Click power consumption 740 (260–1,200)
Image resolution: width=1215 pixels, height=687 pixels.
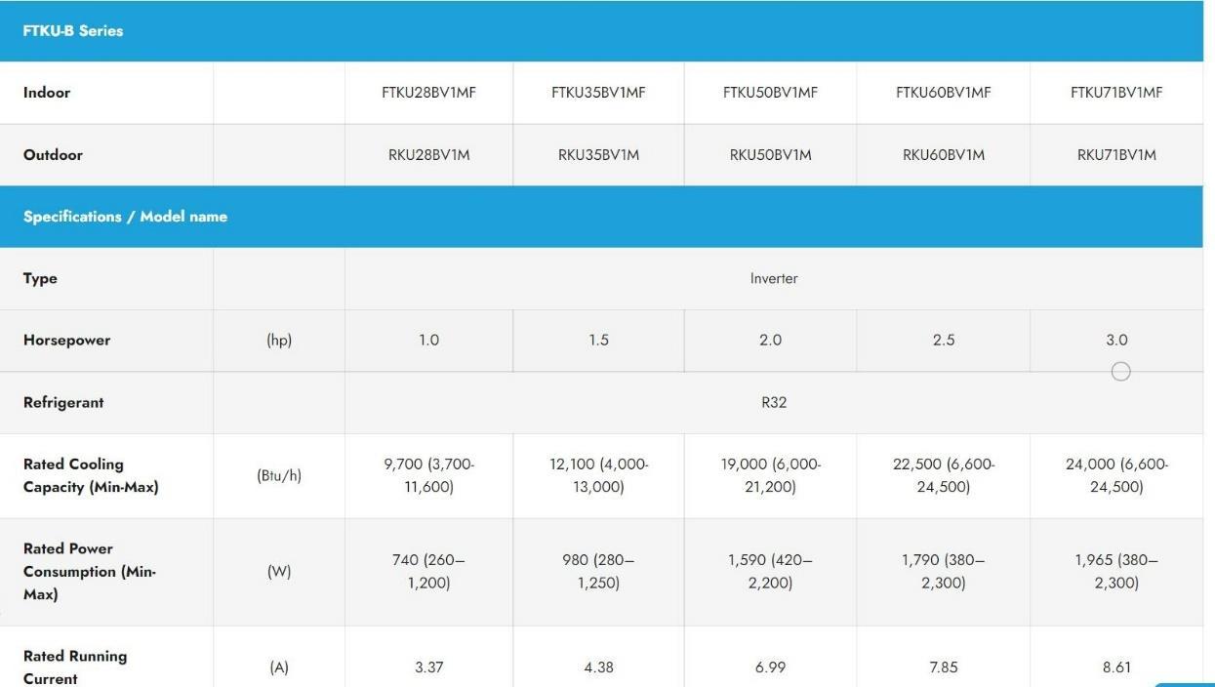[x=428, y=572]
